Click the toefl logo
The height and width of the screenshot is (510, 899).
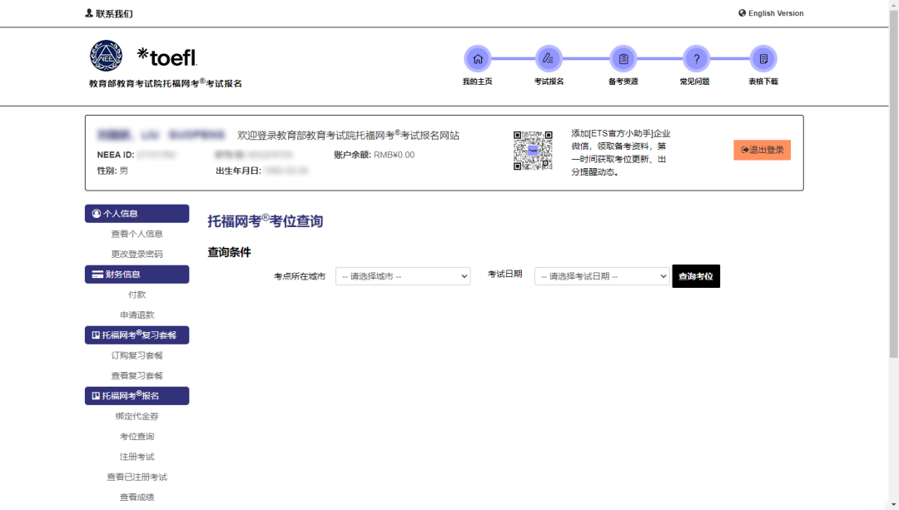[167, 57]
